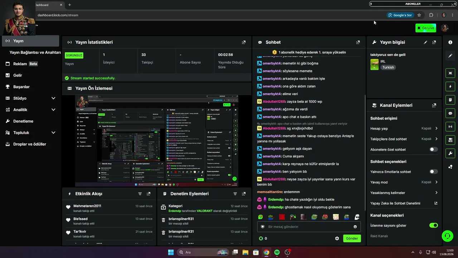This screenshot has height=258, width=458.
Task: Open Denetleme in sidebar
Action: click(30, 121)
